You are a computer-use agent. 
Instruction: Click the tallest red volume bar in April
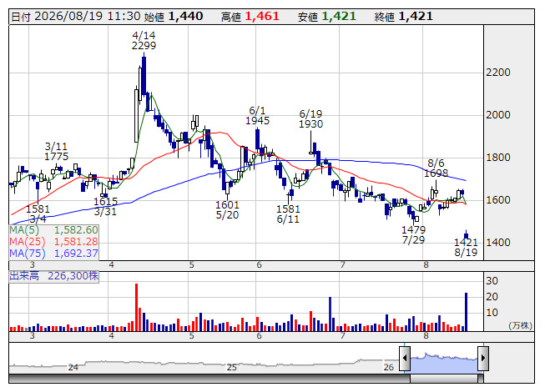[137, 307]
